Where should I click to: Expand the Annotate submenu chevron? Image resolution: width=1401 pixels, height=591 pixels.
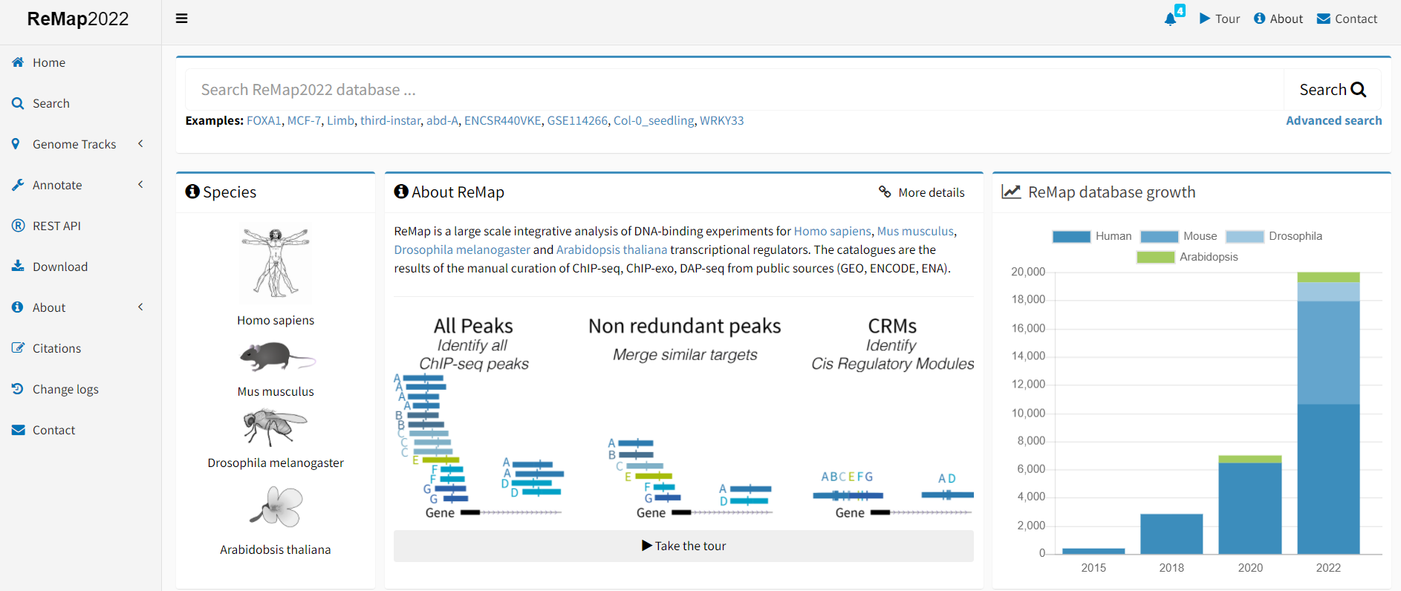pyautogui.click(x=140, y=184)
